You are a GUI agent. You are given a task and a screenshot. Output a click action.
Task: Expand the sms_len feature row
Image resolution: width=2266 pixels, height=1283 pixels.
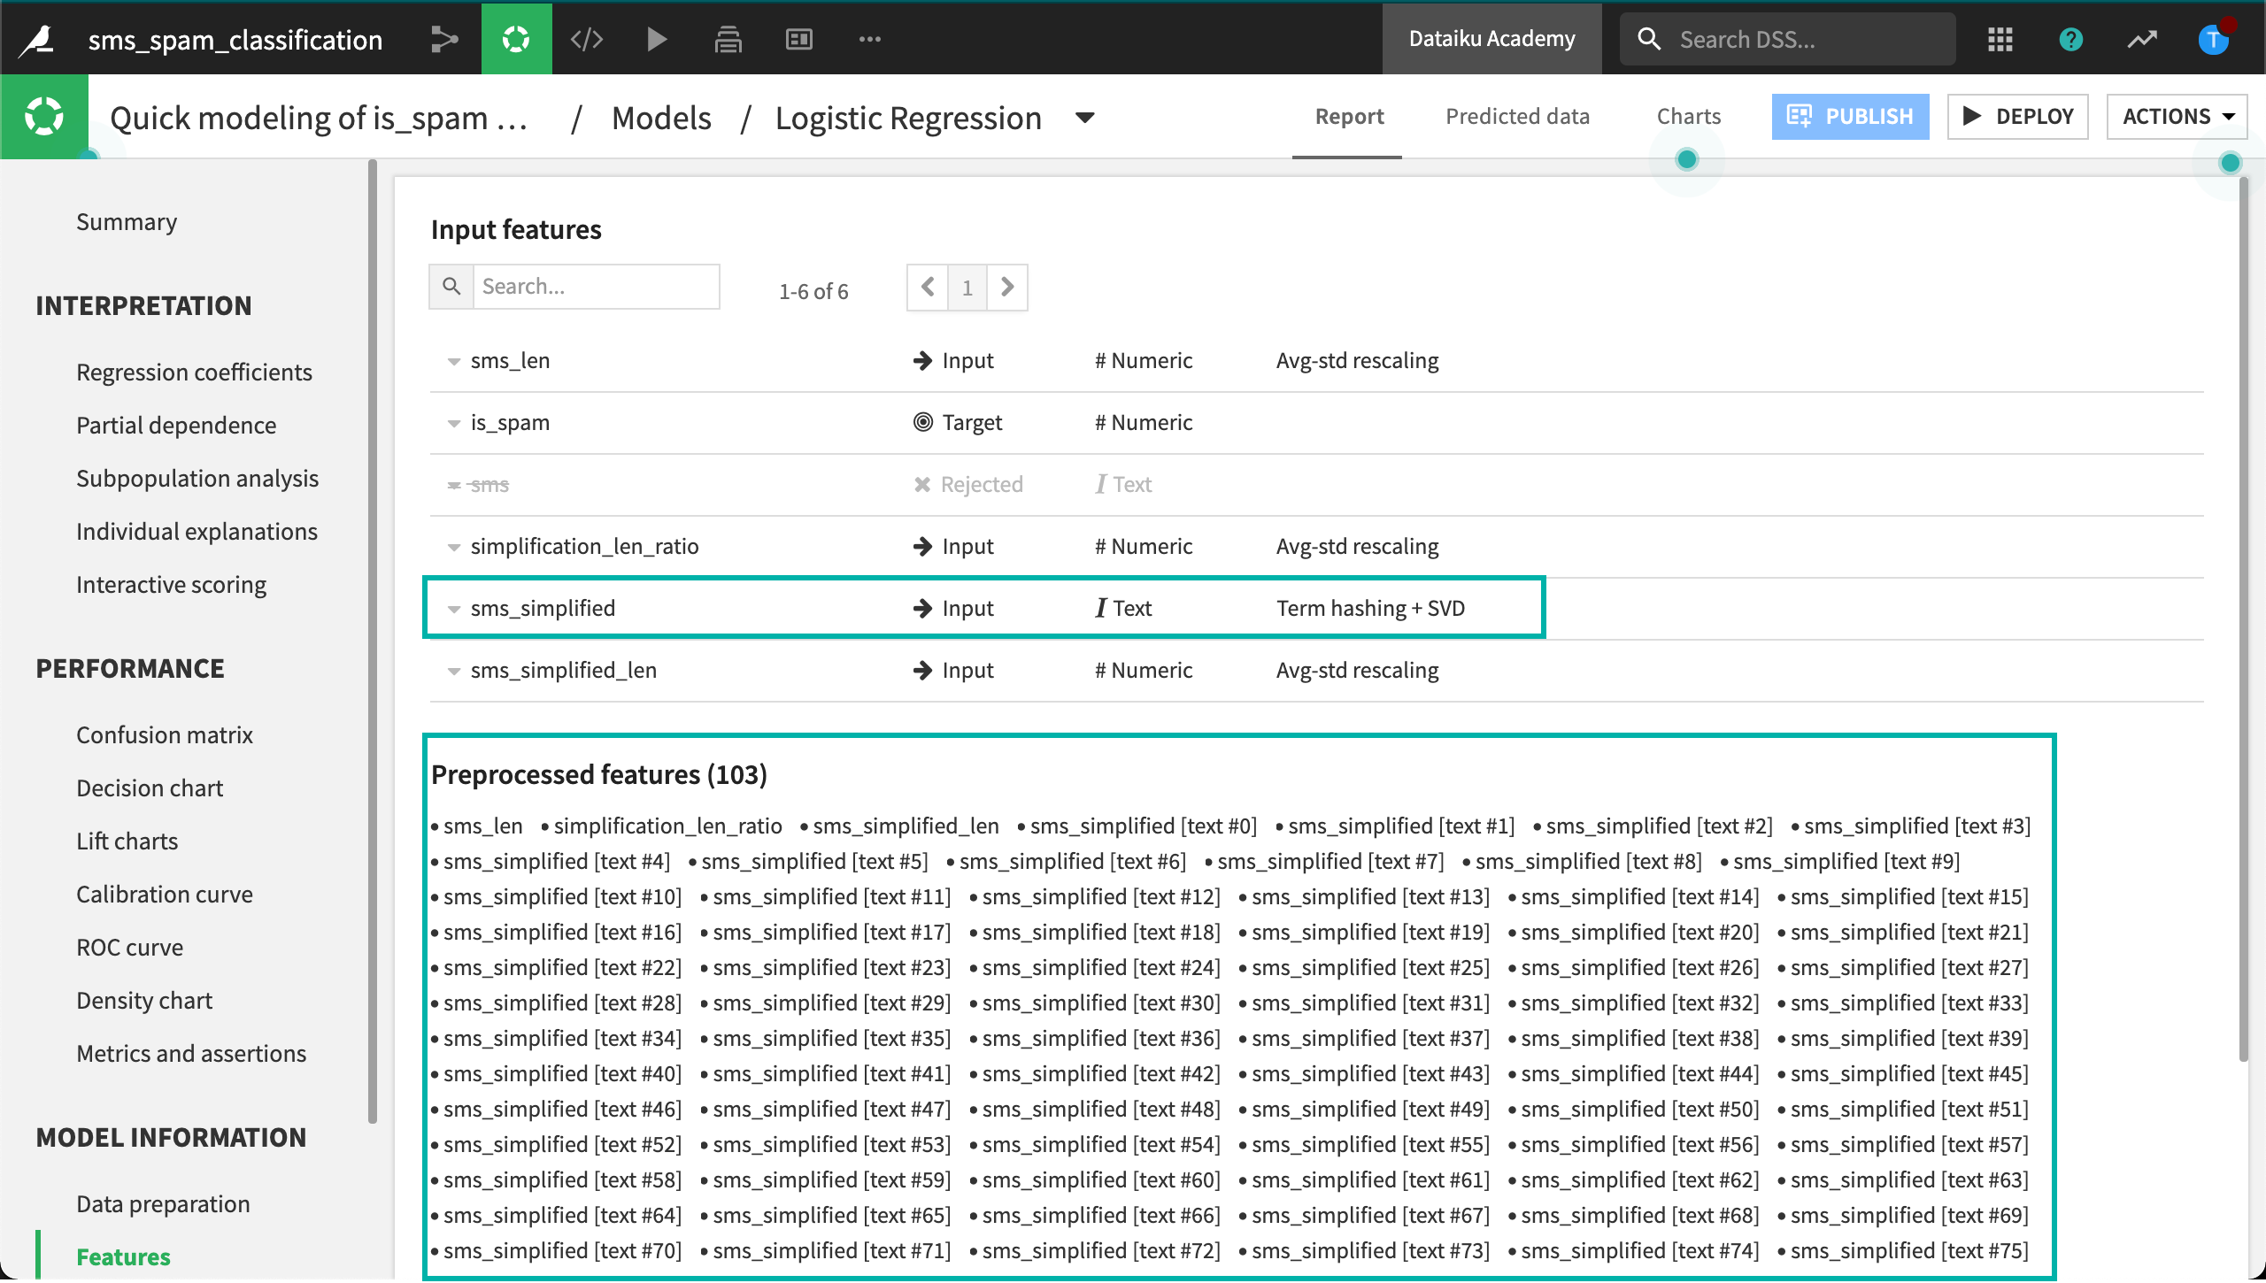(x=454, y=361)
